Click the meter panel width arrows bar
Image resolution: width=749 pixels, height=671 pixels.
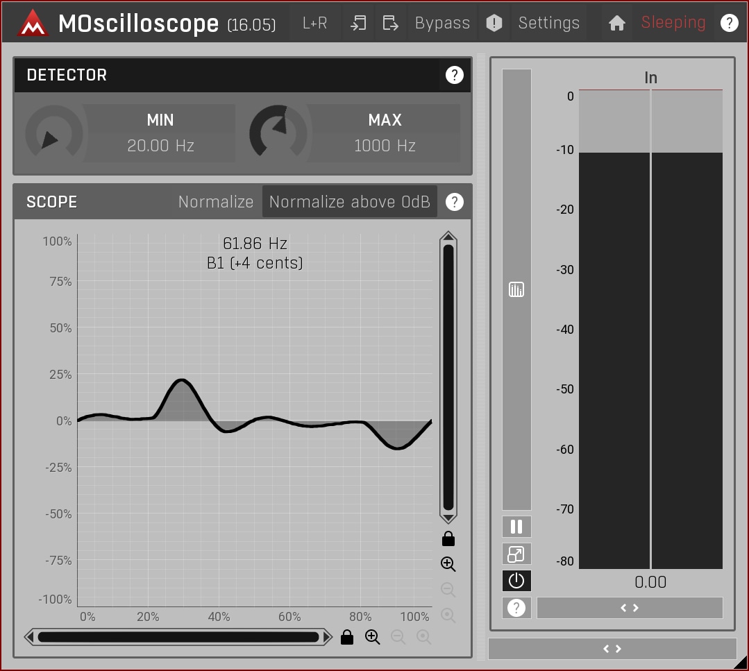click(x=630, y=607)
